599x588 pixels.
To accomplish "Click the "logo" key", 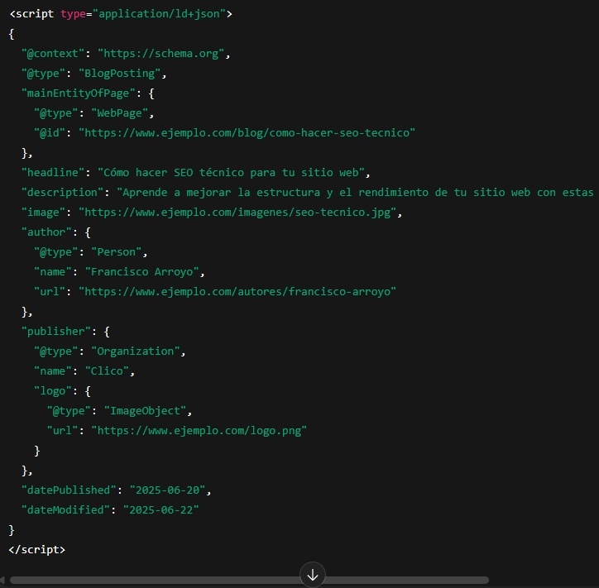I will point(53,391).
